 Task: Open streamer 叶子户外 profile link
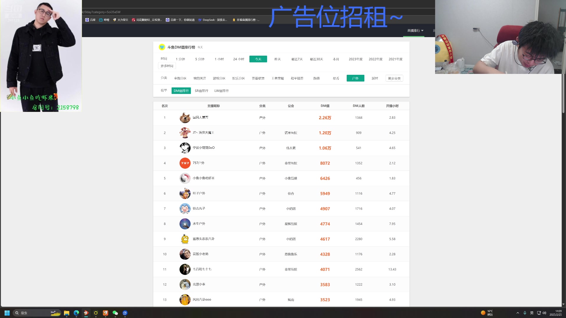tap(199, 193)
